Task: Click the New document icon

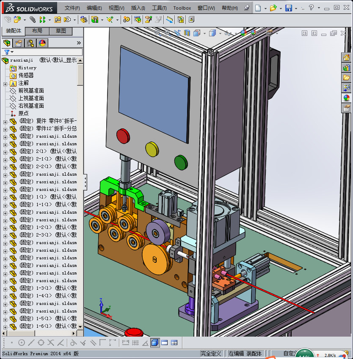Action: point(258,8)
